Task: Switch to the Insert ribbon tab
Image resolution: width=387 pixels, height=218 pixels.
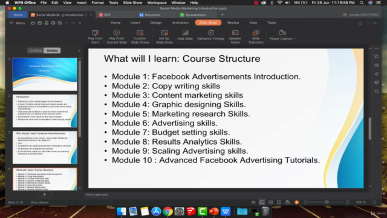Action: [x=135, y=22]
